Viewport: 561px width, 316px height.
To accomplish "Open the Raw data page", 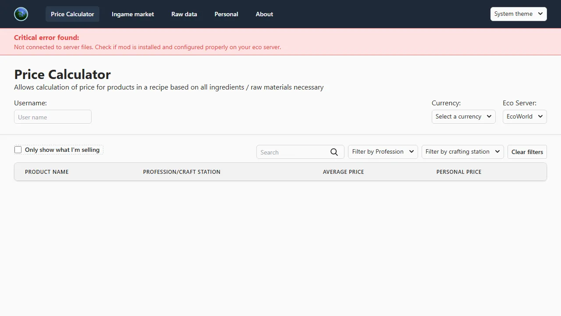I will tap(184, 14).
